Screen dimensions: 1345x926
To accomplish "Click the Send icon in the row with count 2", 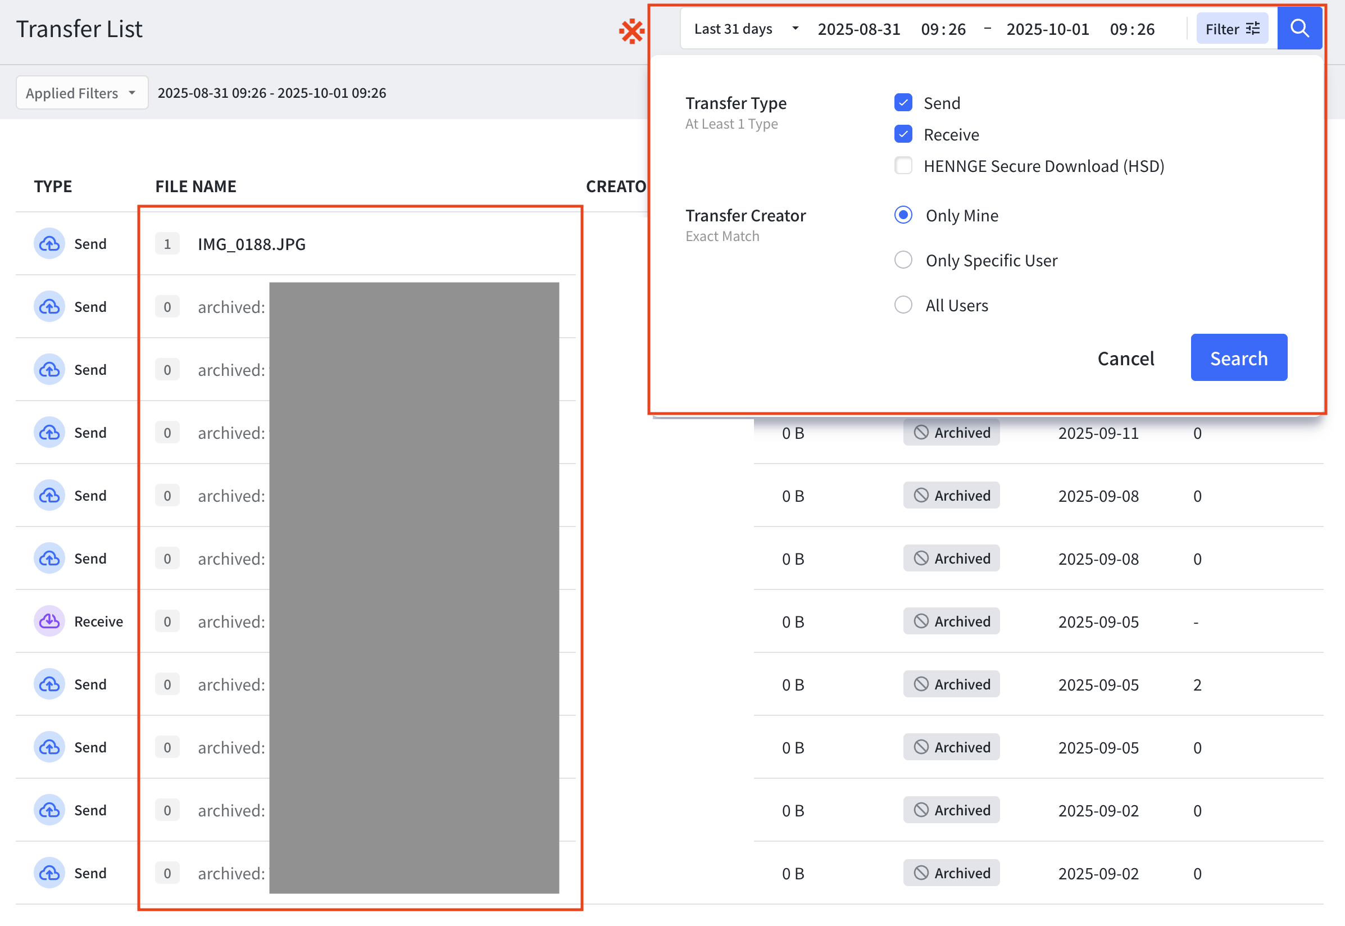I will 49,684.
